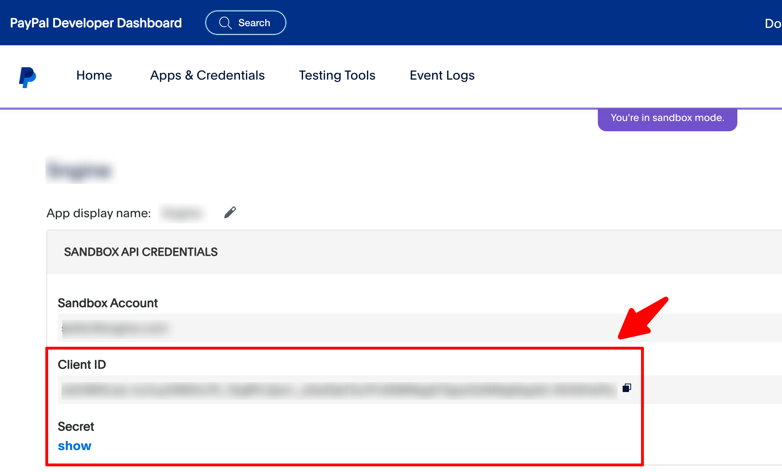Click the Secret label text
Screen dimensions: 782x472
[76, 426]
